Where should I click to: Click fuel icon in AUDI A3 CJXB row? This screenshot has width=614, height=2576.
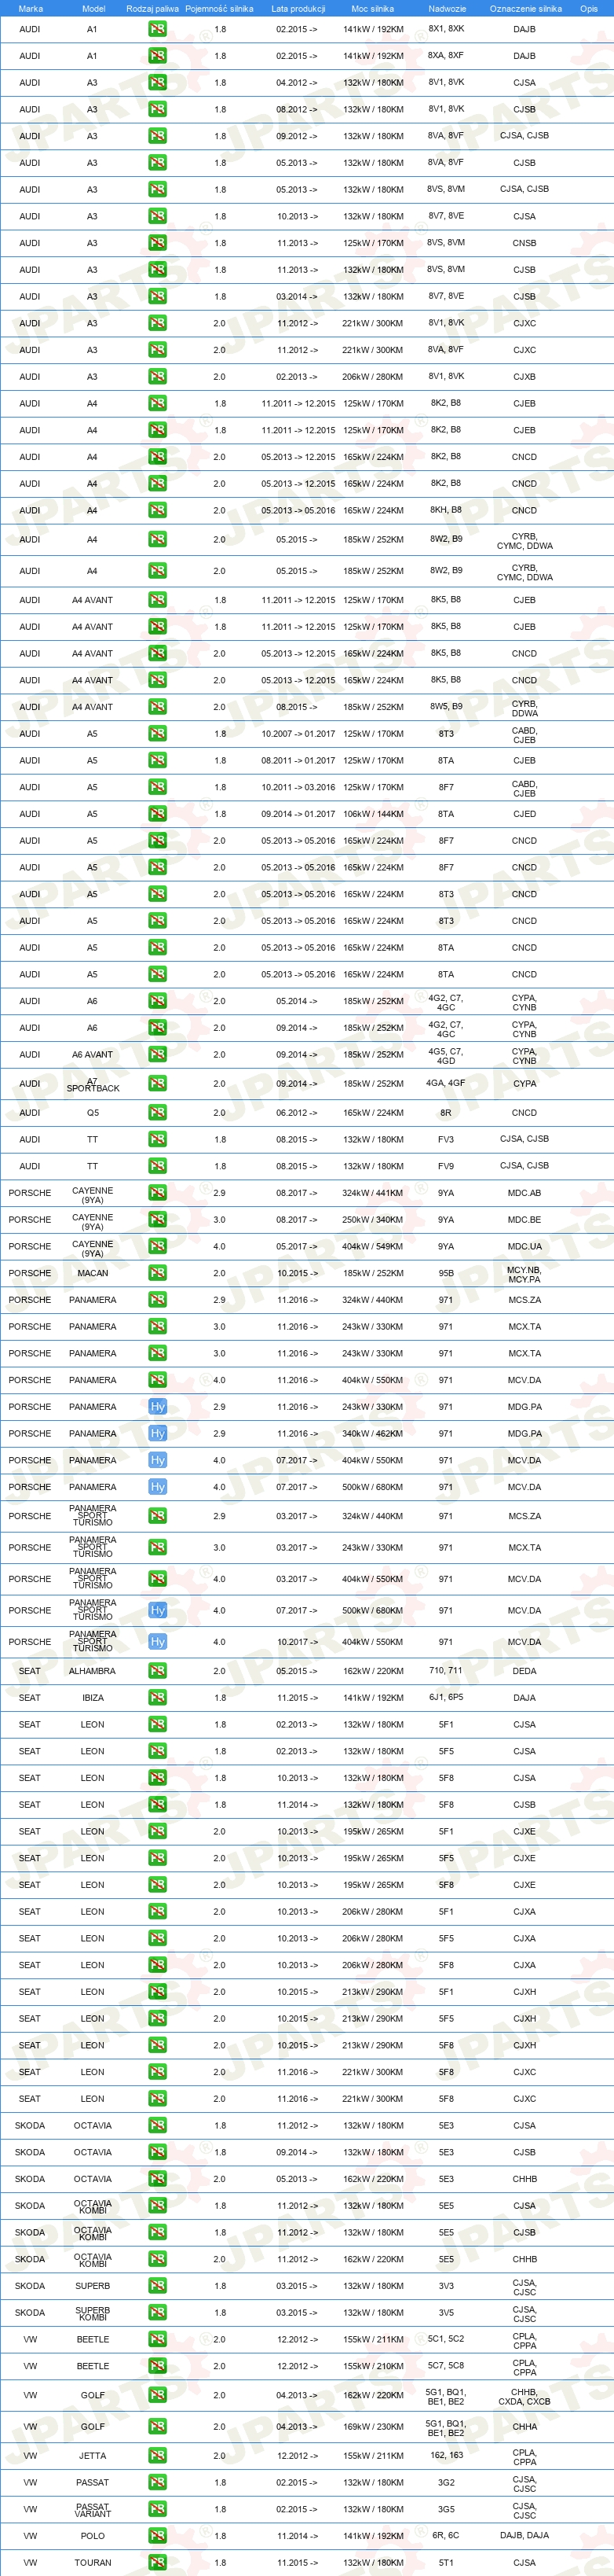click(x=158, y=377)
